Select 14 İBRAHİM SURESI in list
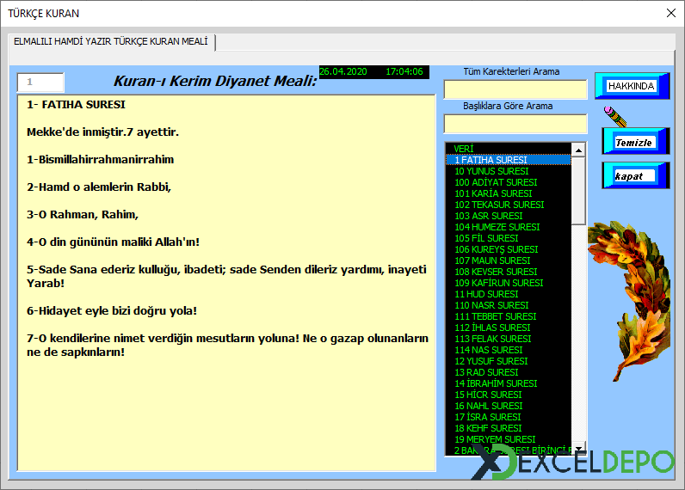Screen dimensions: 685x490 [x=509, y=383]
